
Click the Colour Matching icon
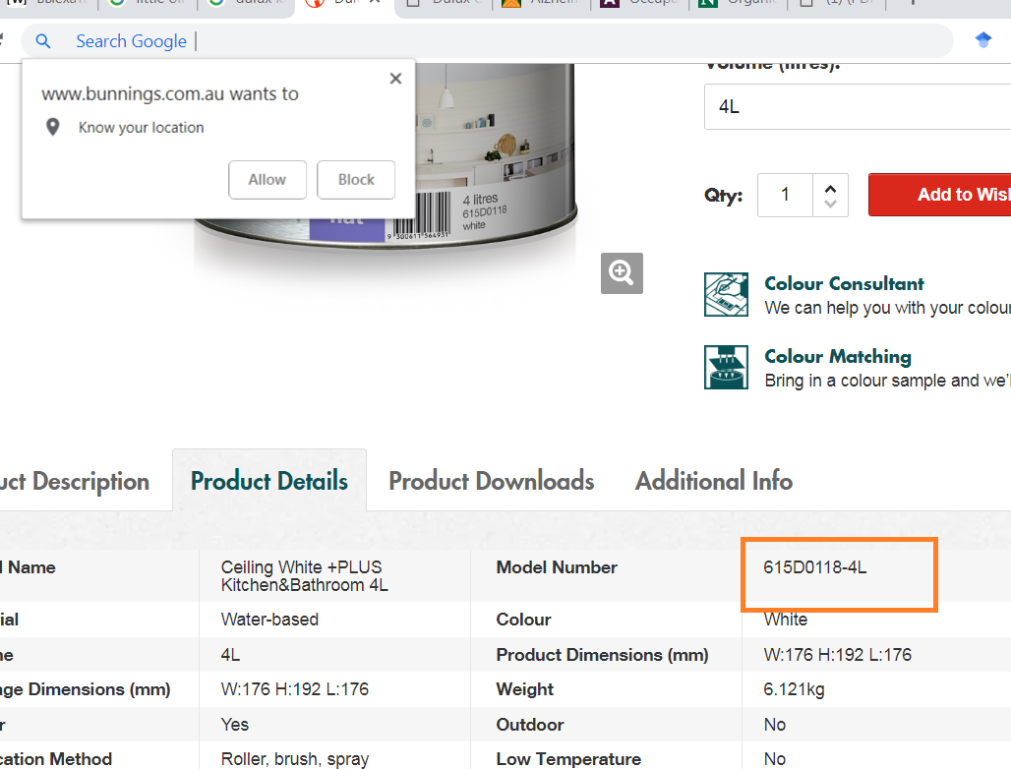[726, 368]
